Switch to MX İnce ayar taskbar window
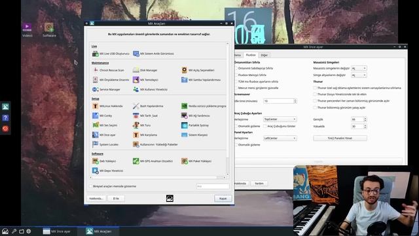This screenshot has width=419, height=236. (57, 231)
